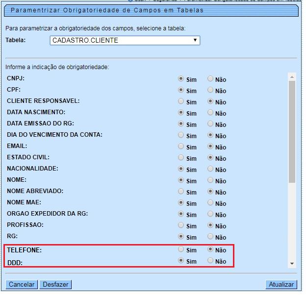Set DATA EMISSAO DO RG to Não
306x295 pixels.
[210, 123]
